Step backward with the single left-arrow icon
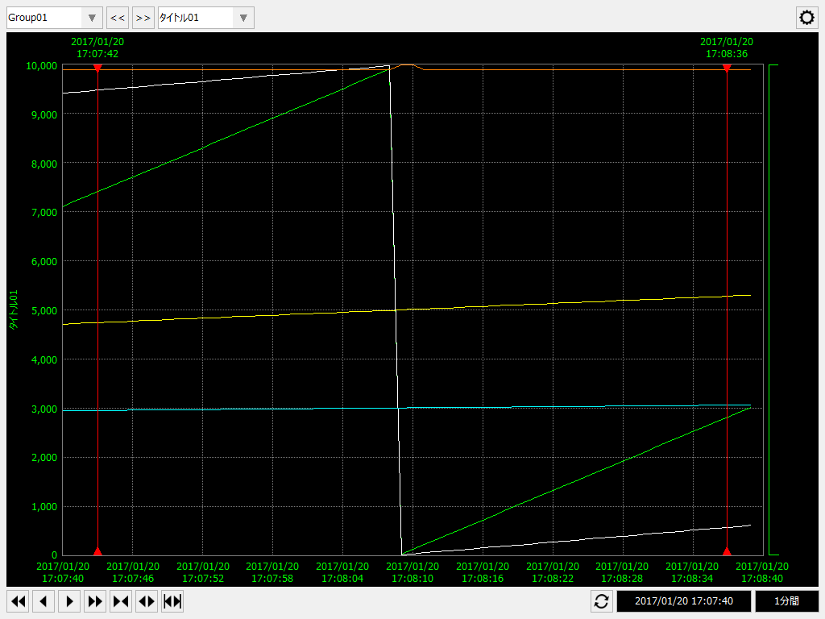The height and width of the screenshot is (619, 825). (44, 601)
